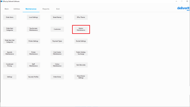
Task: Click the DPos app icon in title bar
Action: [x=1, y=1]
